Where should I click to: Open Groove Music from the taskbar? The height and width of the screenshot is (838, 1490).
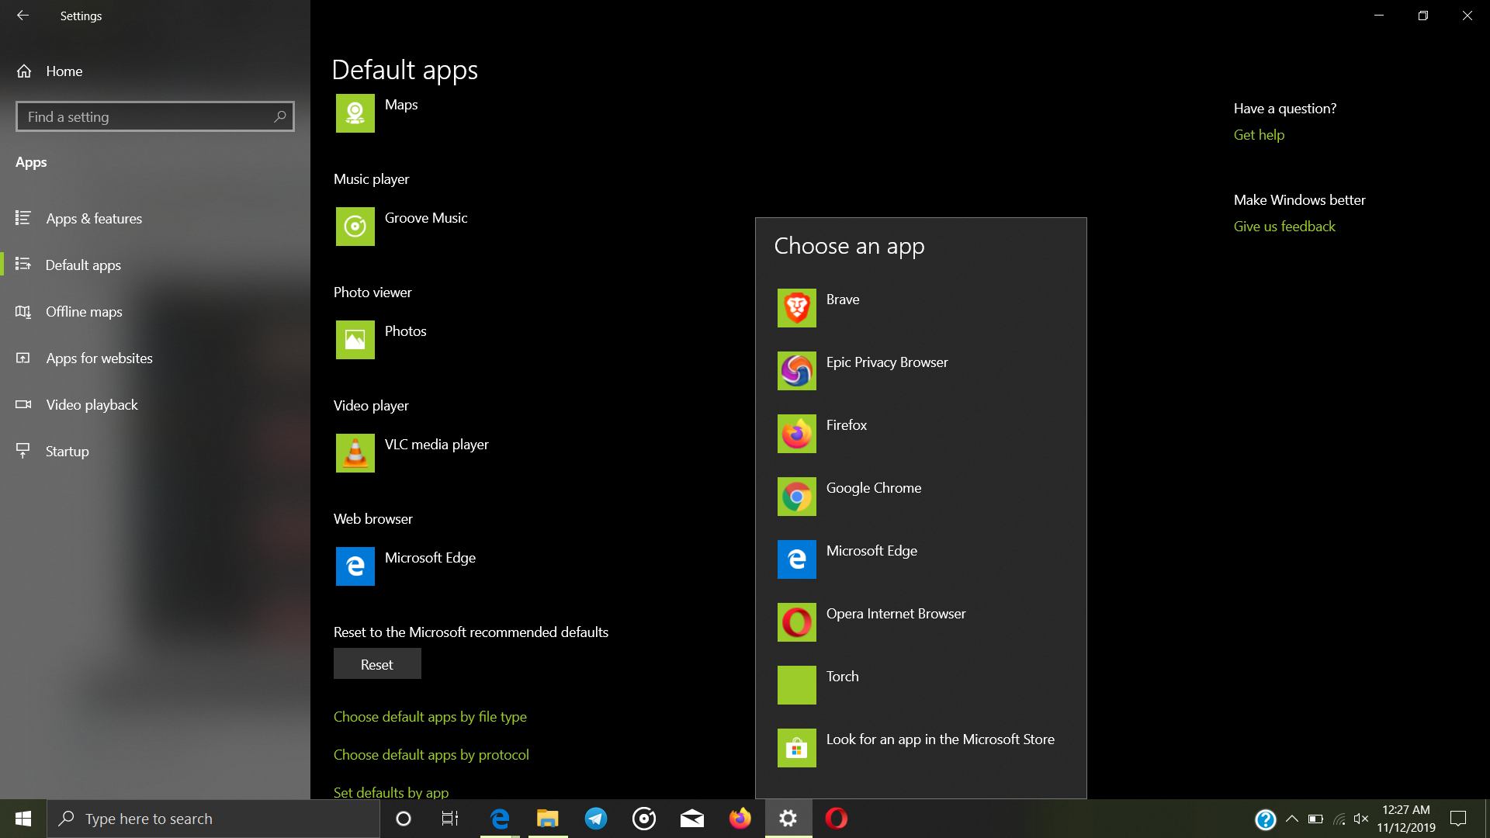coord(644,819)
